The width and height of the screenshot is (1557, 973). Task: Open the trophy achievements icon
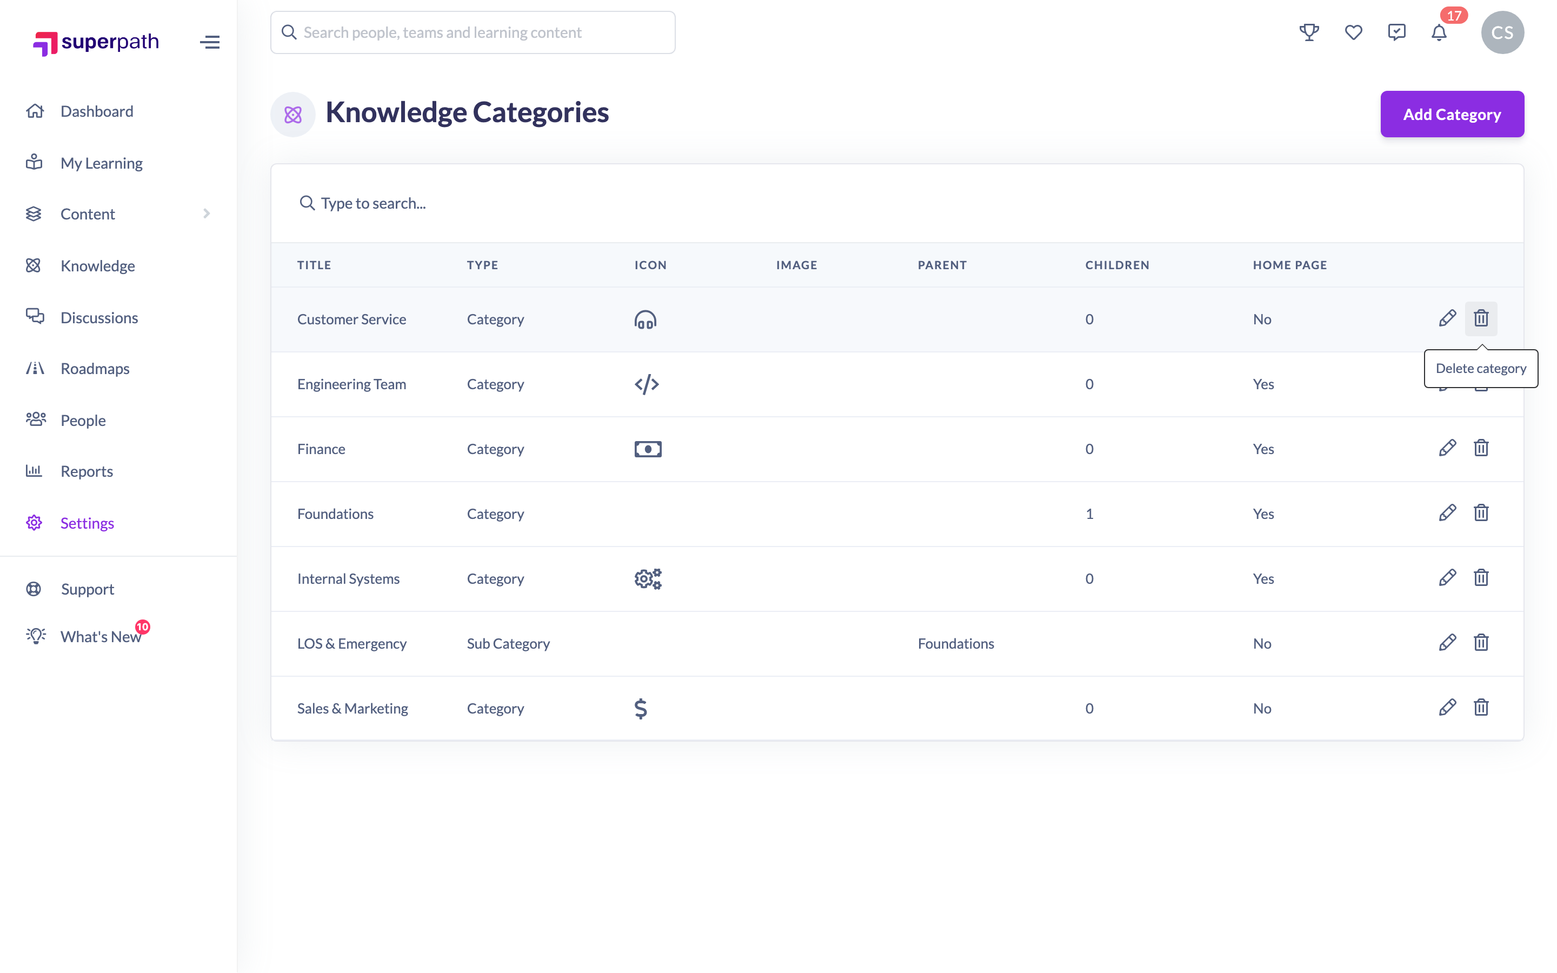point(1309,32)
